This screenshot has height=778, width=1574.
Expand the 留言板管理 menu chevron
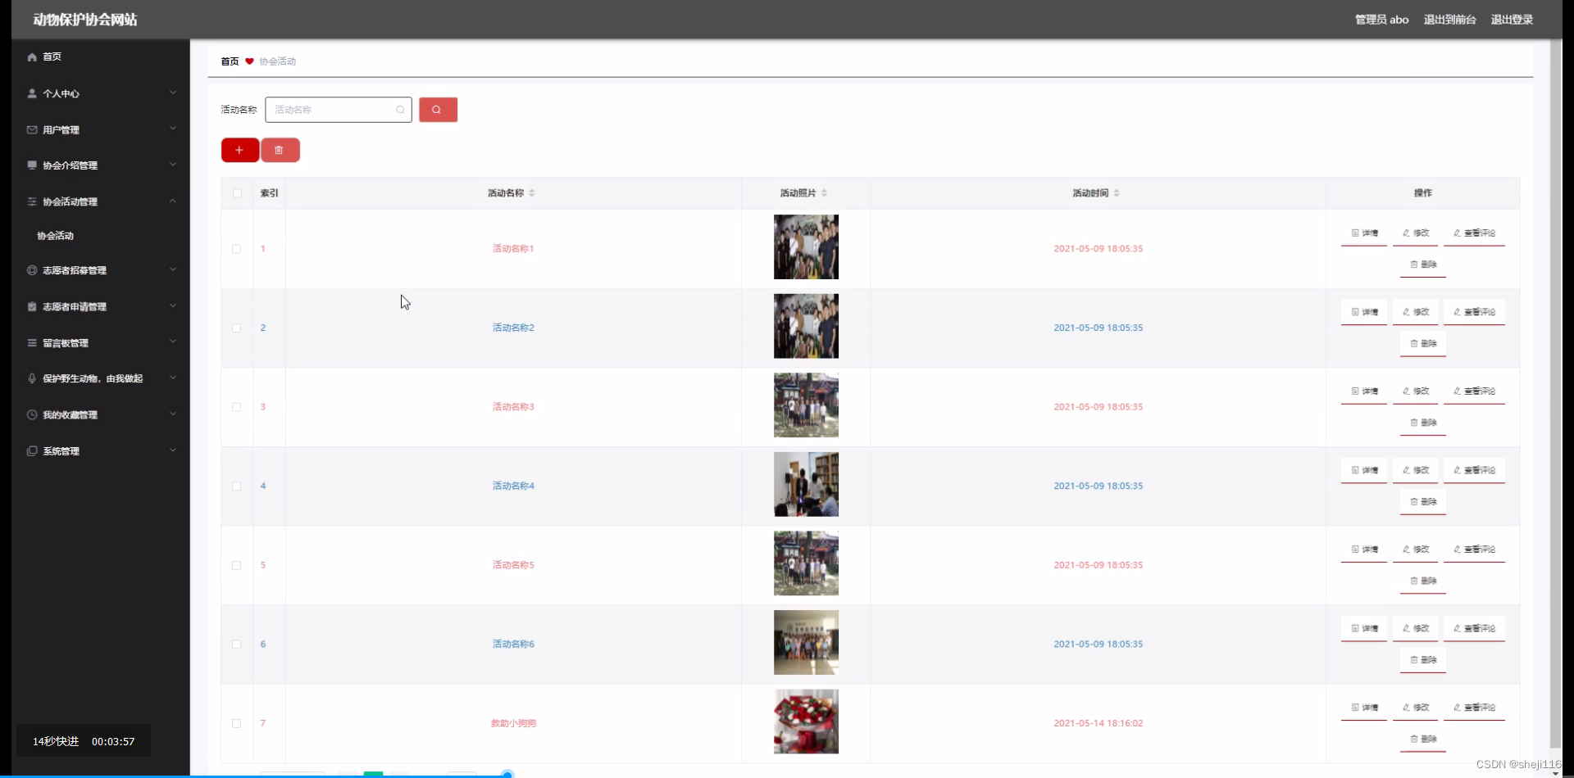coord(173,342)
